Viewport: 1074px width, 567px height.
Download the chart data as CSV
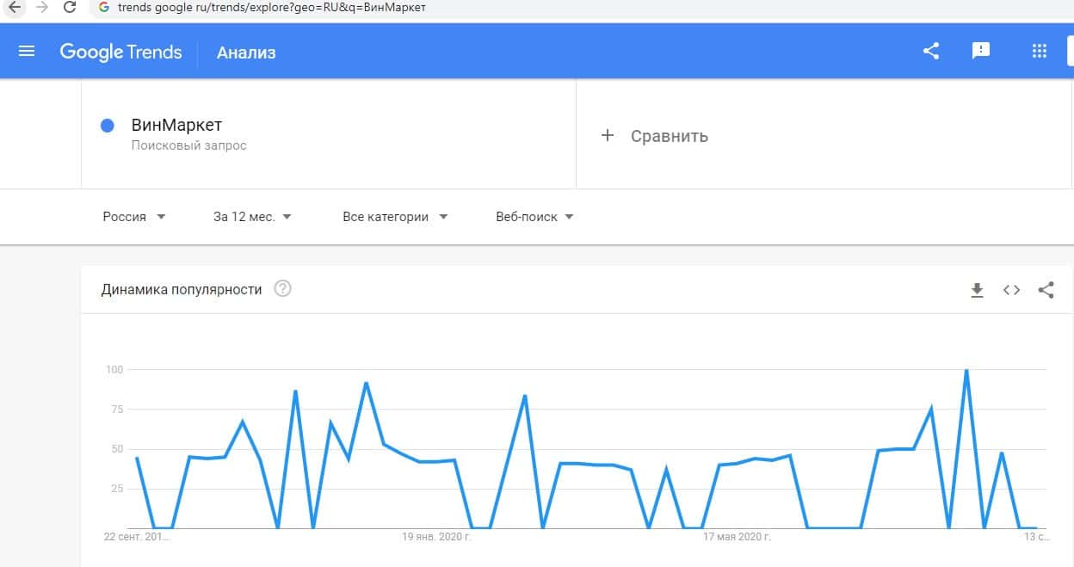coord(977,290)
